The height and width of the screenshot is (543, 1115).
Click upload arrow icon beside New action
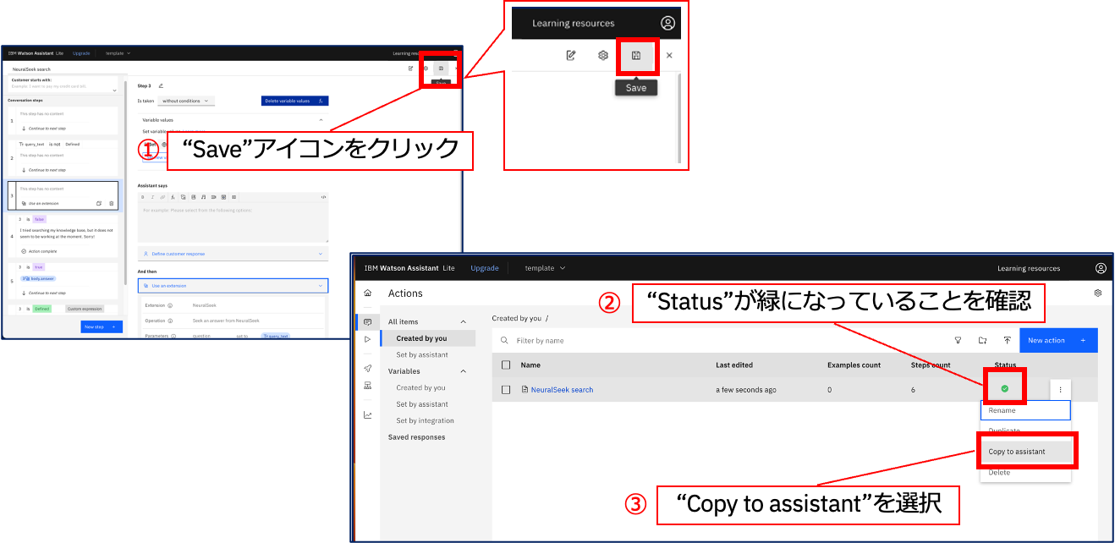[x=1007, y=340]
